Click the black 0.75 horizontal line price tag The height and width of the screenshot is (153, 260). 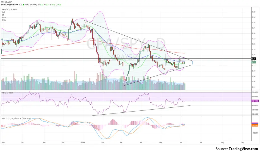254,58
